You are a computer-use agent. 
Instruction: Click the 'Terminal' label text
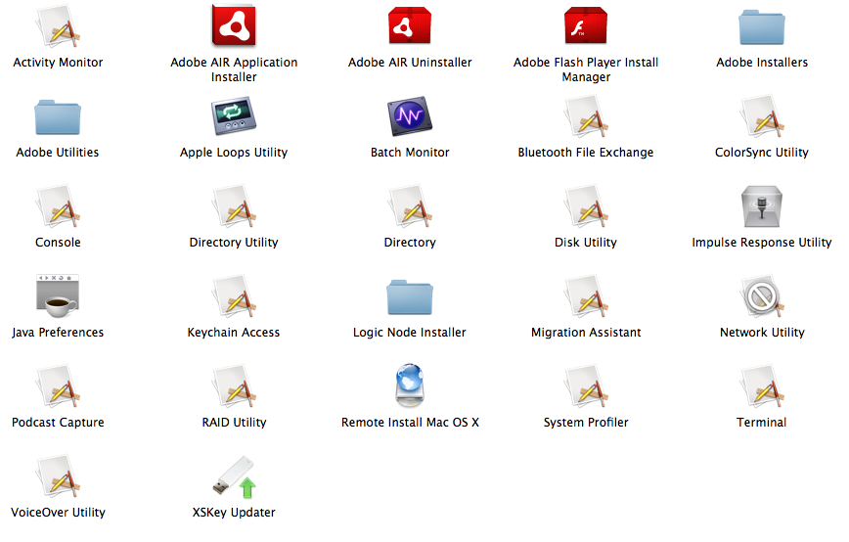(762, 422)
